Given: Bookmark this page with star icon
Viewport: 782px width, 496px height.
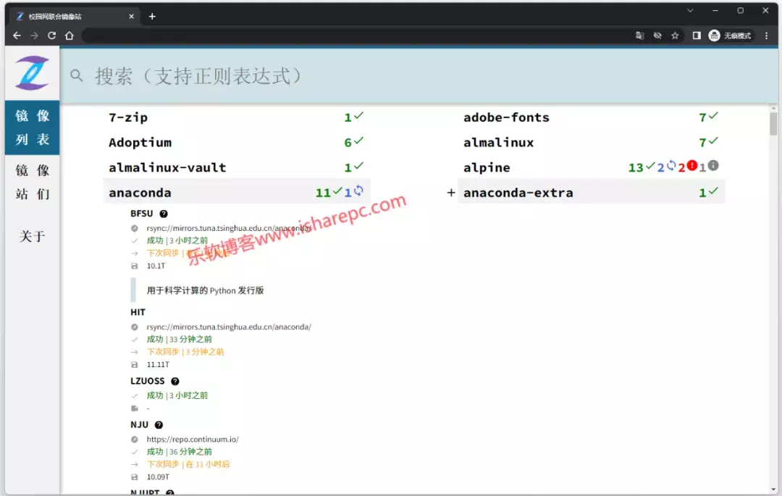Looking at the screenshot, I should 675,35.
